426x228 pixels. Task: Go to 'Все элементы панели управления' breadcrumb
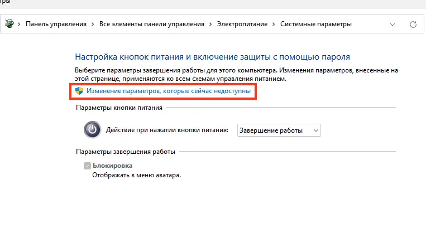tap(152, 24)
